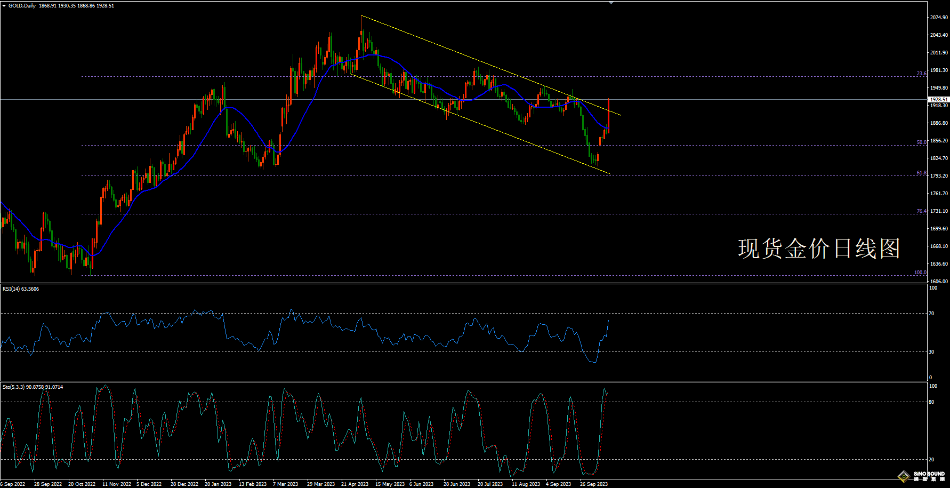Click the 2074.90 value on price axis
950x488 pixels.
[939, 18]
